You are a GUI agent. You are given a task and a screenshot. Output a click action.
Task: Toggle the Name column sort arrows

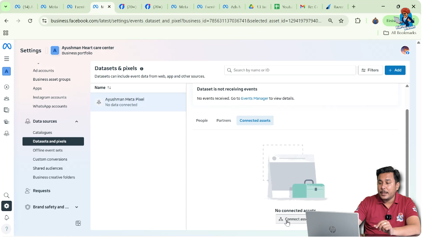pyautogui.click(x=109, y=88)
